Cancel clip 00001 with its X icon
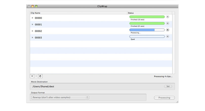Screen dimensions: 205x111 coord(168,23)
